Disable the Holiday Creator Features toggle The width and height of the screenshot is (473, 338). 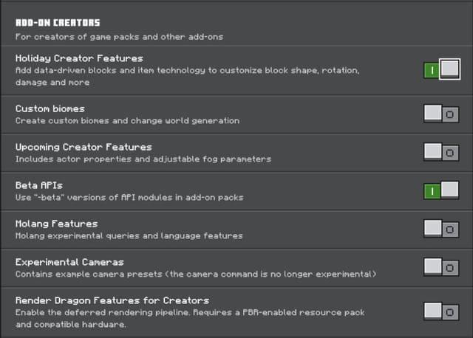coord(441,71)
